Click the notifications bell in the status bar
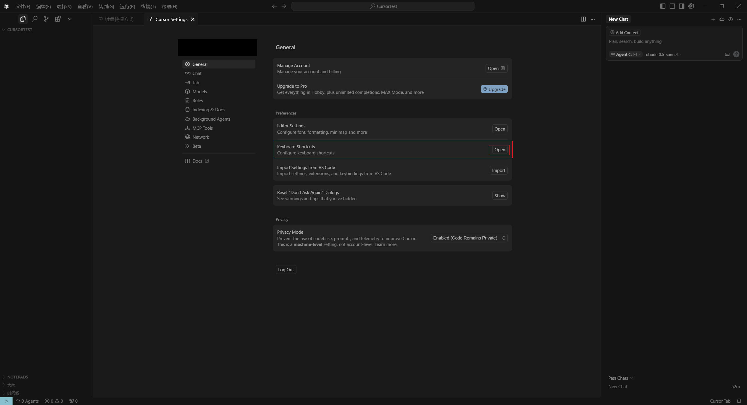The image size is (747, 405). point(739,401)
